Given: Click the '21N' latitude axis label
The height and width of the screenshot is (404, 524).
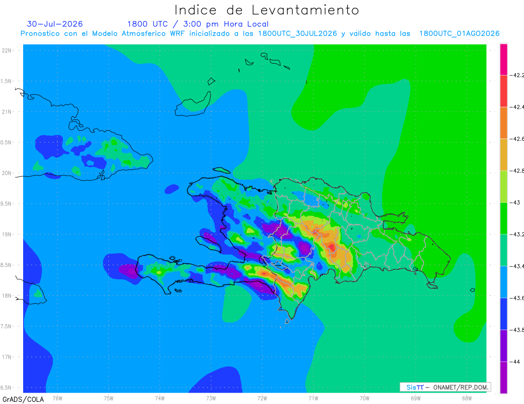Looking at the screenshot, I should [7, 112].
